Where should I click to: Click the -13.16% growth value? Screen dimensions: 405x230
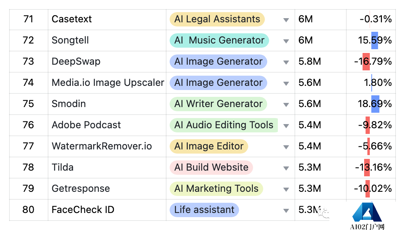click(x=374, y=168)
